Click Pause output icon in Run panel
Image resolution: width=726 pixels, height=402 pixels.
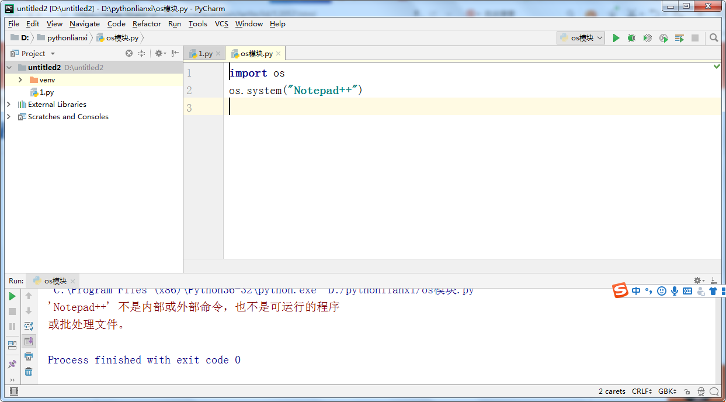[x=12, y=327]
